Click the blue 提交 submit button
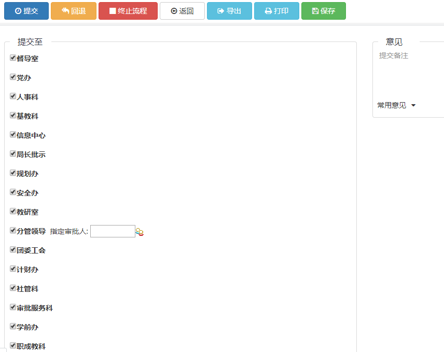The width and height of the screenshot is (444, 352). (26, 11)
